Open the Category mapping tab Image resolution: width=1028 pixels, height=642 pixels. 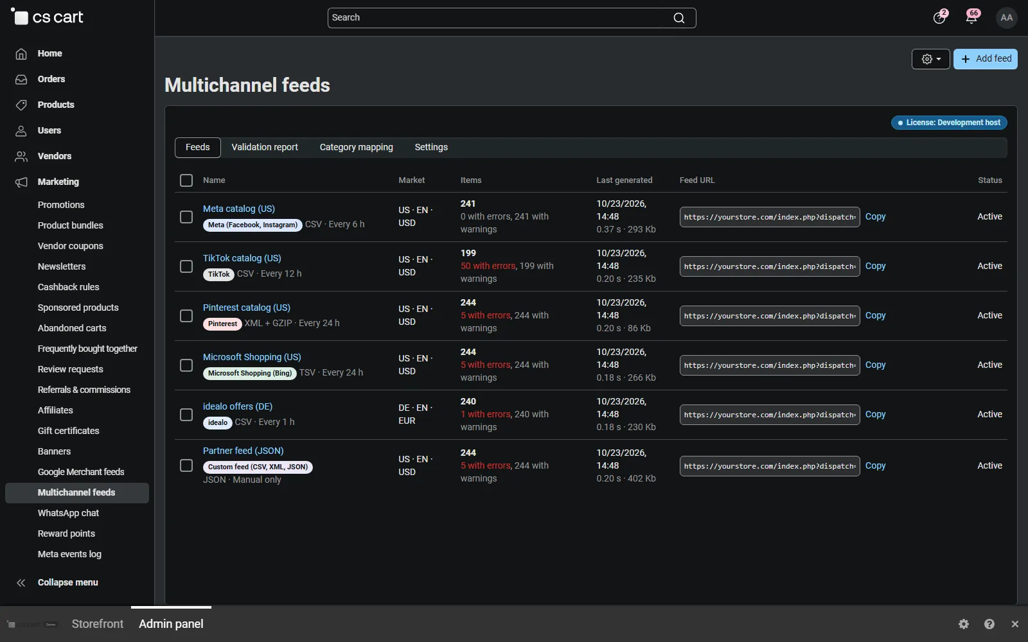(357, 148)
